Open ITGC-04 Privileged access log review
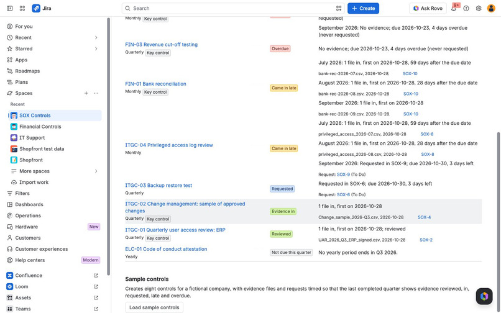 (x=169, y=145)
